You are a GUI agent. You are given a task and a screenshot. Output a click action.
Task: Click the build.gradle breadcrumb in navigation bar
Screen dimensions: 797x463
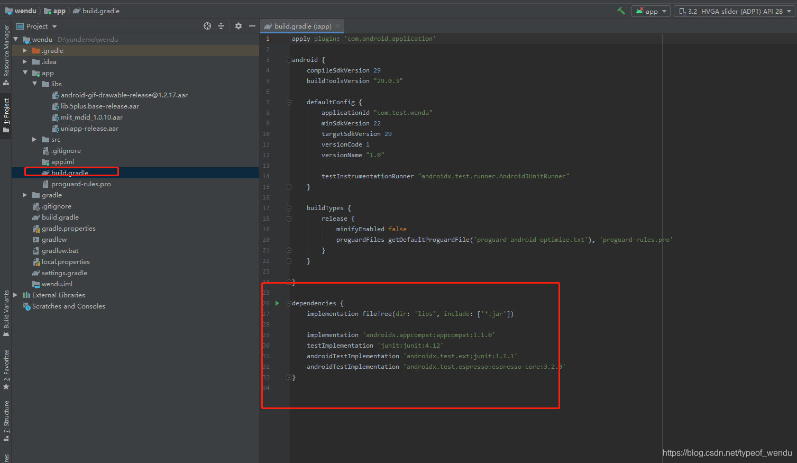(96, 11)
